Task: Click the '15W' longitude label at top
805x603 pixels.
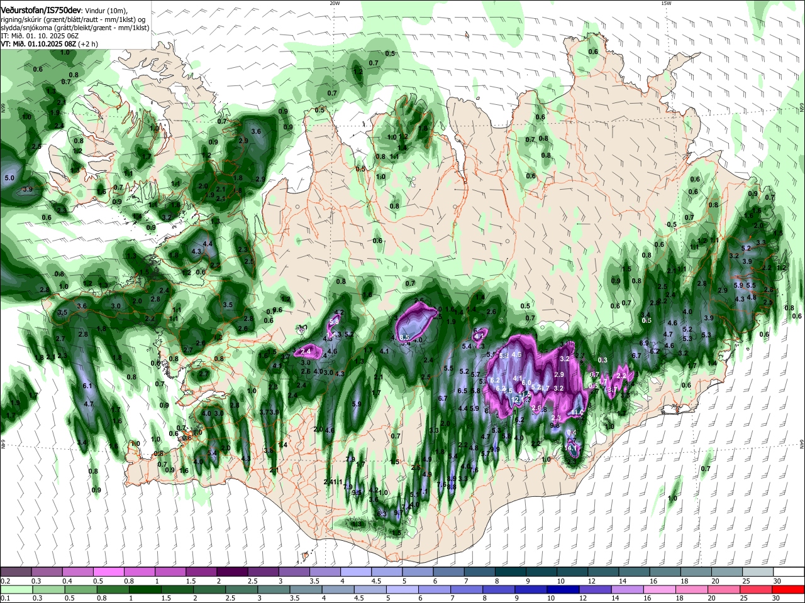Action: coord(667,3)
